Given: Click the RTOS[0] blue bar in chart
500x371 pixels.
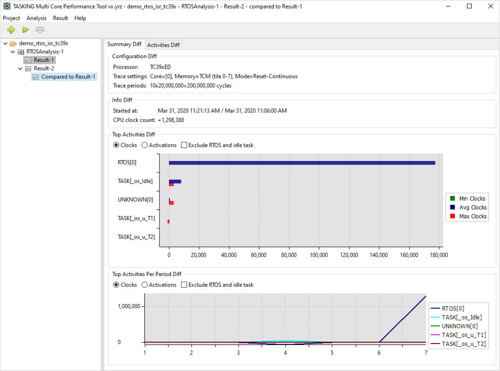Looking at the screenshot, I should [x=302, y=163].
